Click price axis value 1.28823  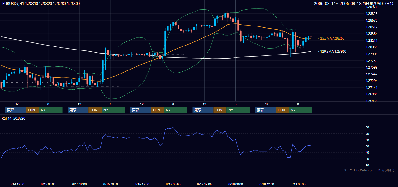(x=372, y=14)
